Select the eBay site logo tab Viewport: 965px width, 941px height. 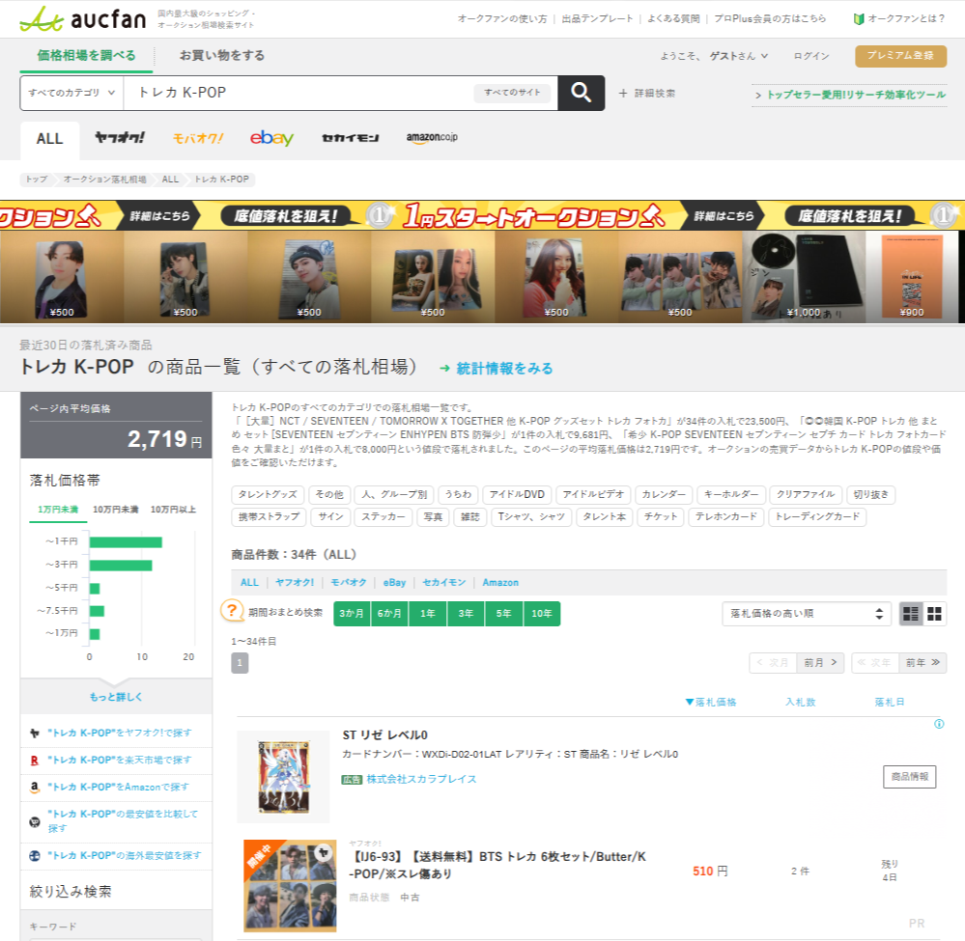[271, 138]
